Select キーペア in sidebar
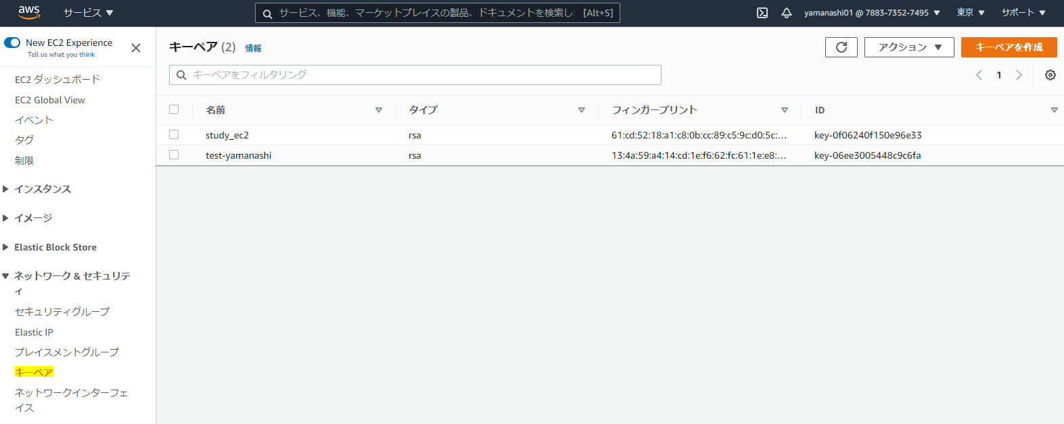Viewport: 1064px width, 424px height. pos(34,372)
